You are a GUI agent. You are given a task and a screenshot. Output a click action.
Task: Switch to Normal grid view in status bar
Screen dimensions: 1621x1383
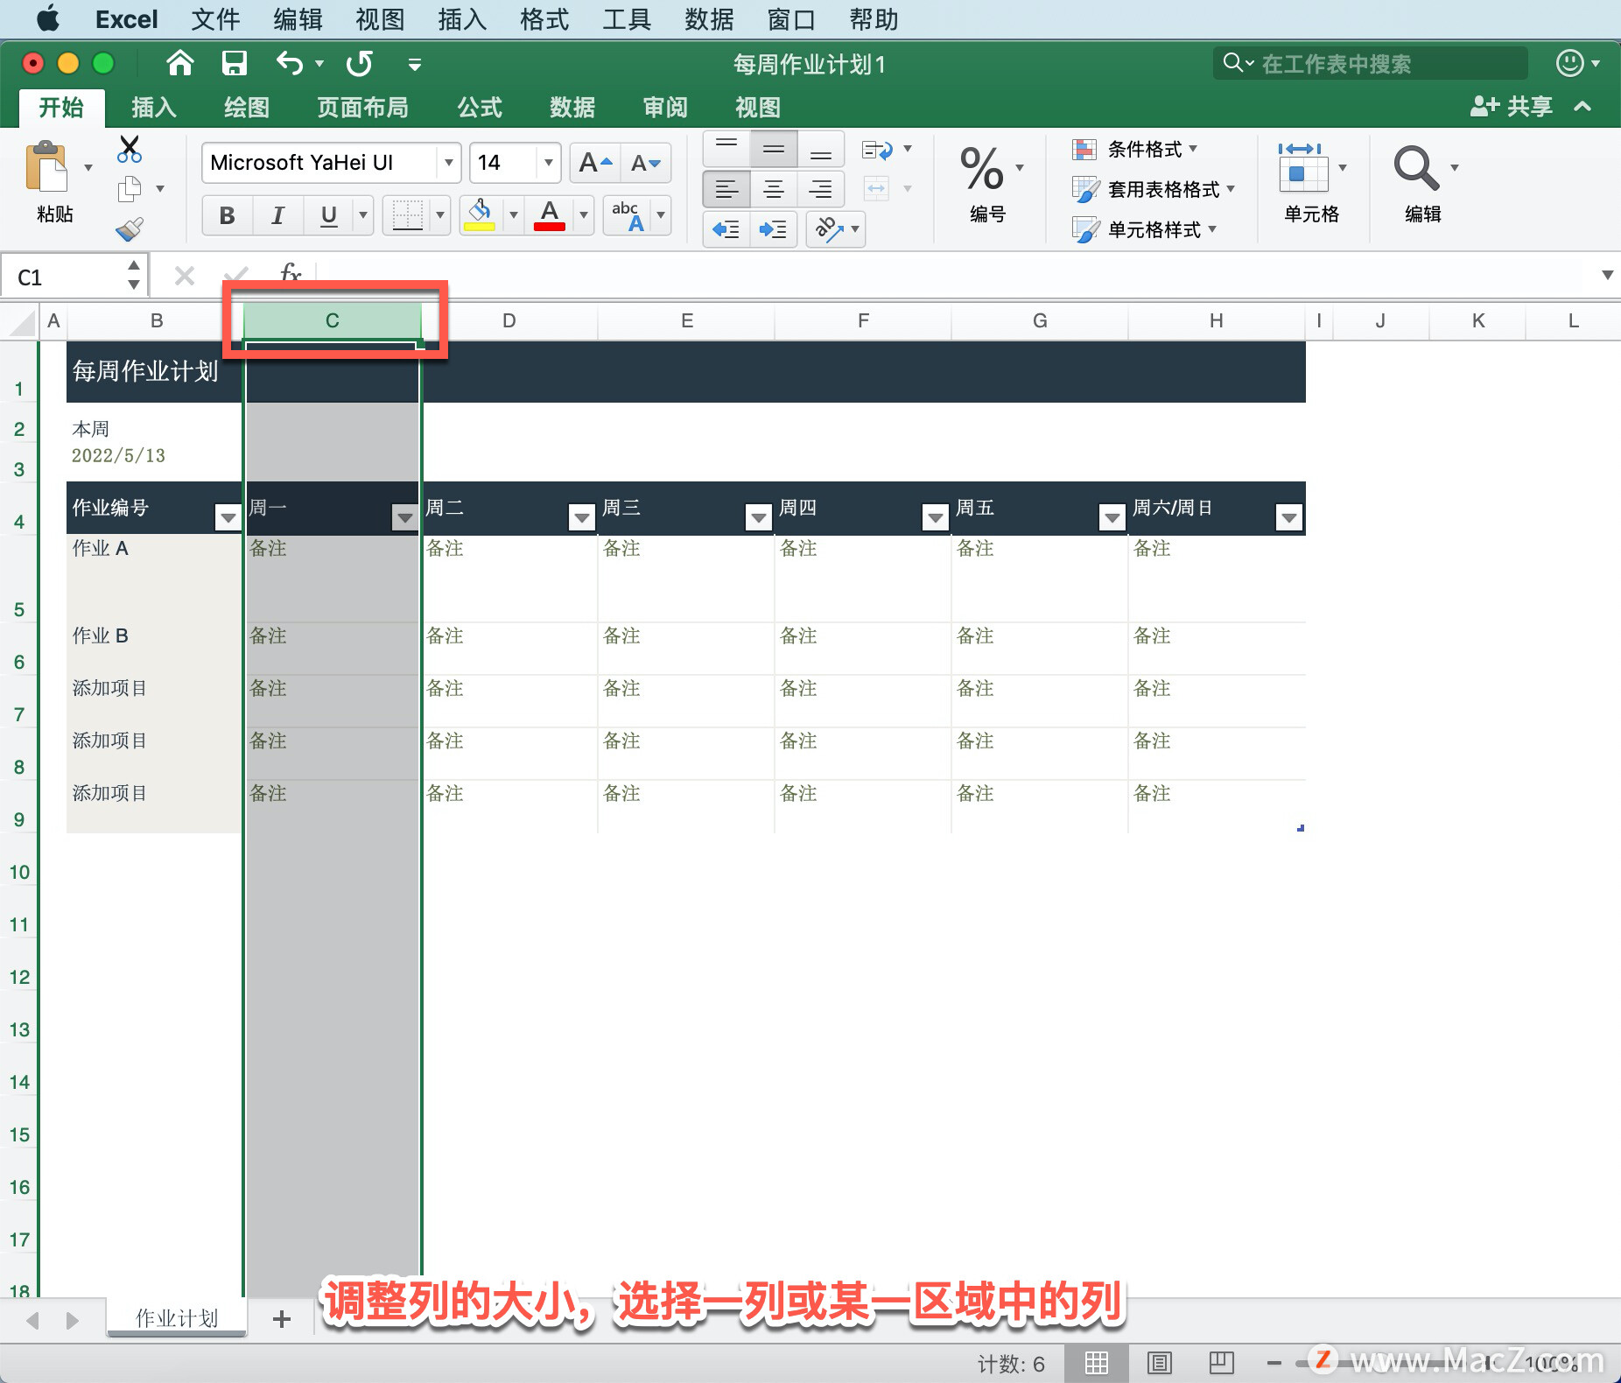(1097, 1363)
